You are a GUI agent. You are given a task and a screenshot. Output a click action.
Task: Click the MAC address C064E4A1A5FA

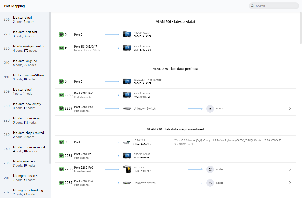(143, 36)
